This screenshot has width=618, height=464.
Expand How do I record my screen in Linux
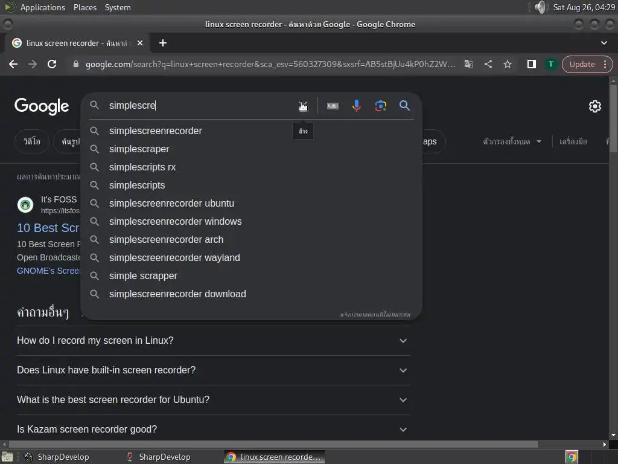[x=213, y=341]
